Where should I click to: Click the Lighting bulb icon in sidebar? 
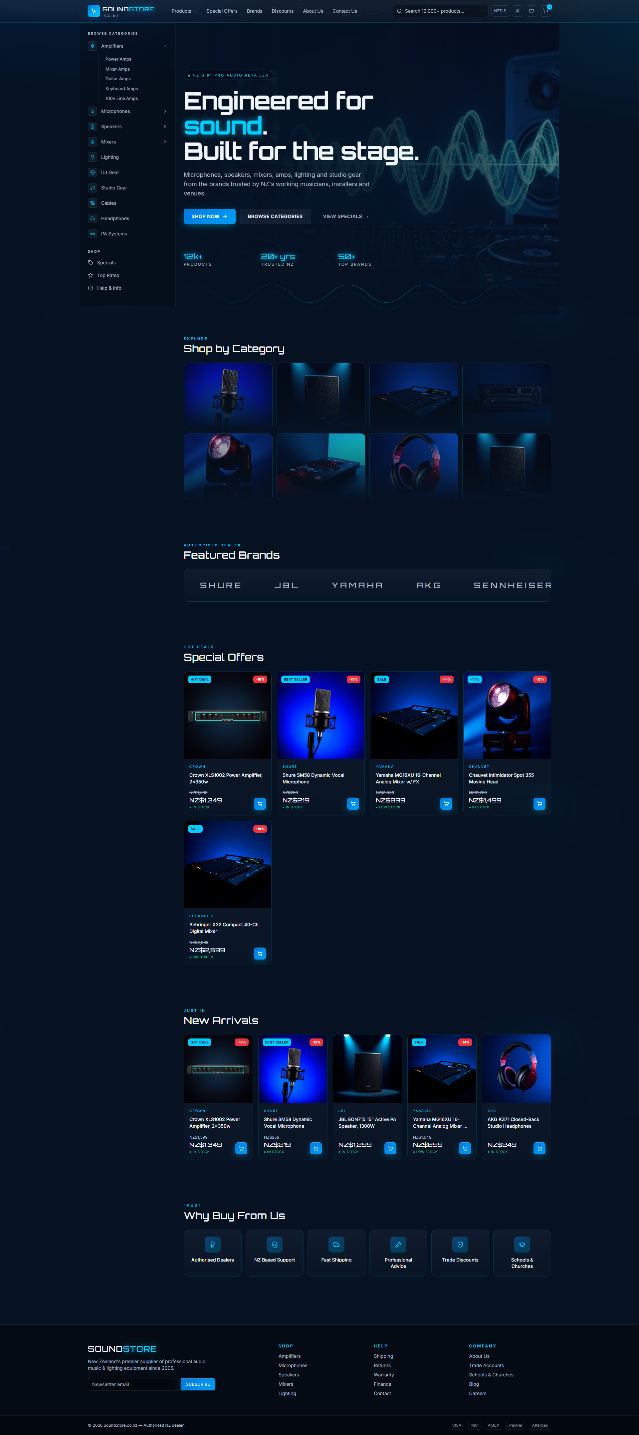pyautogui.click(x=93, y=157)
